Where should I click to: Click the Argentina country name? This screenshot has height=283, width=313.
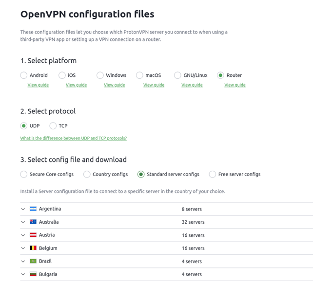tap(50, 209)
